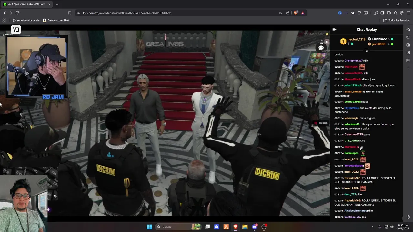The image size is (413, 232).
Task: Toggle the browser sidebar panel
Action: (382, 13)
